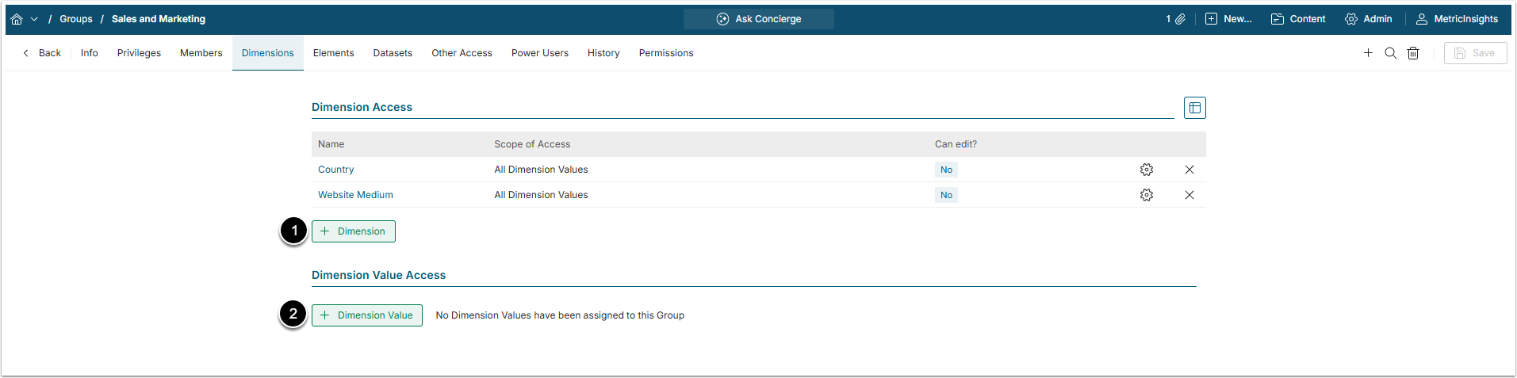Screen dimensions: 1517x378
Task: Open the Content menu
Action: tap(1298, 19)
